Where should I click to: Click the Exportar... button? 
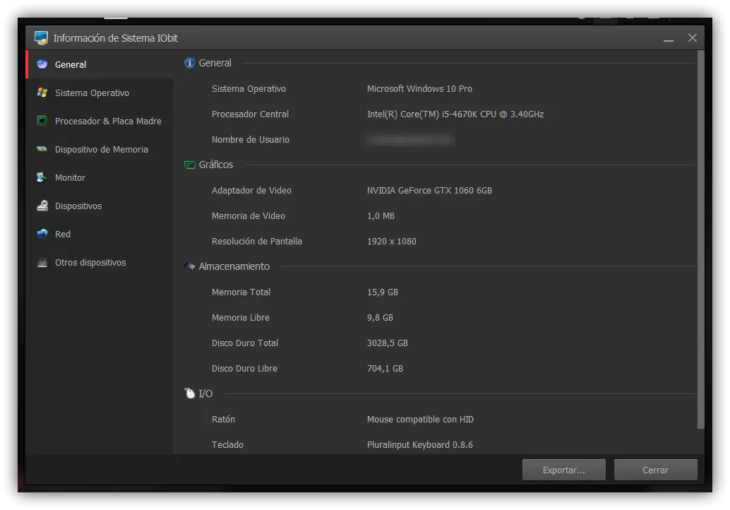click(564, 470)
